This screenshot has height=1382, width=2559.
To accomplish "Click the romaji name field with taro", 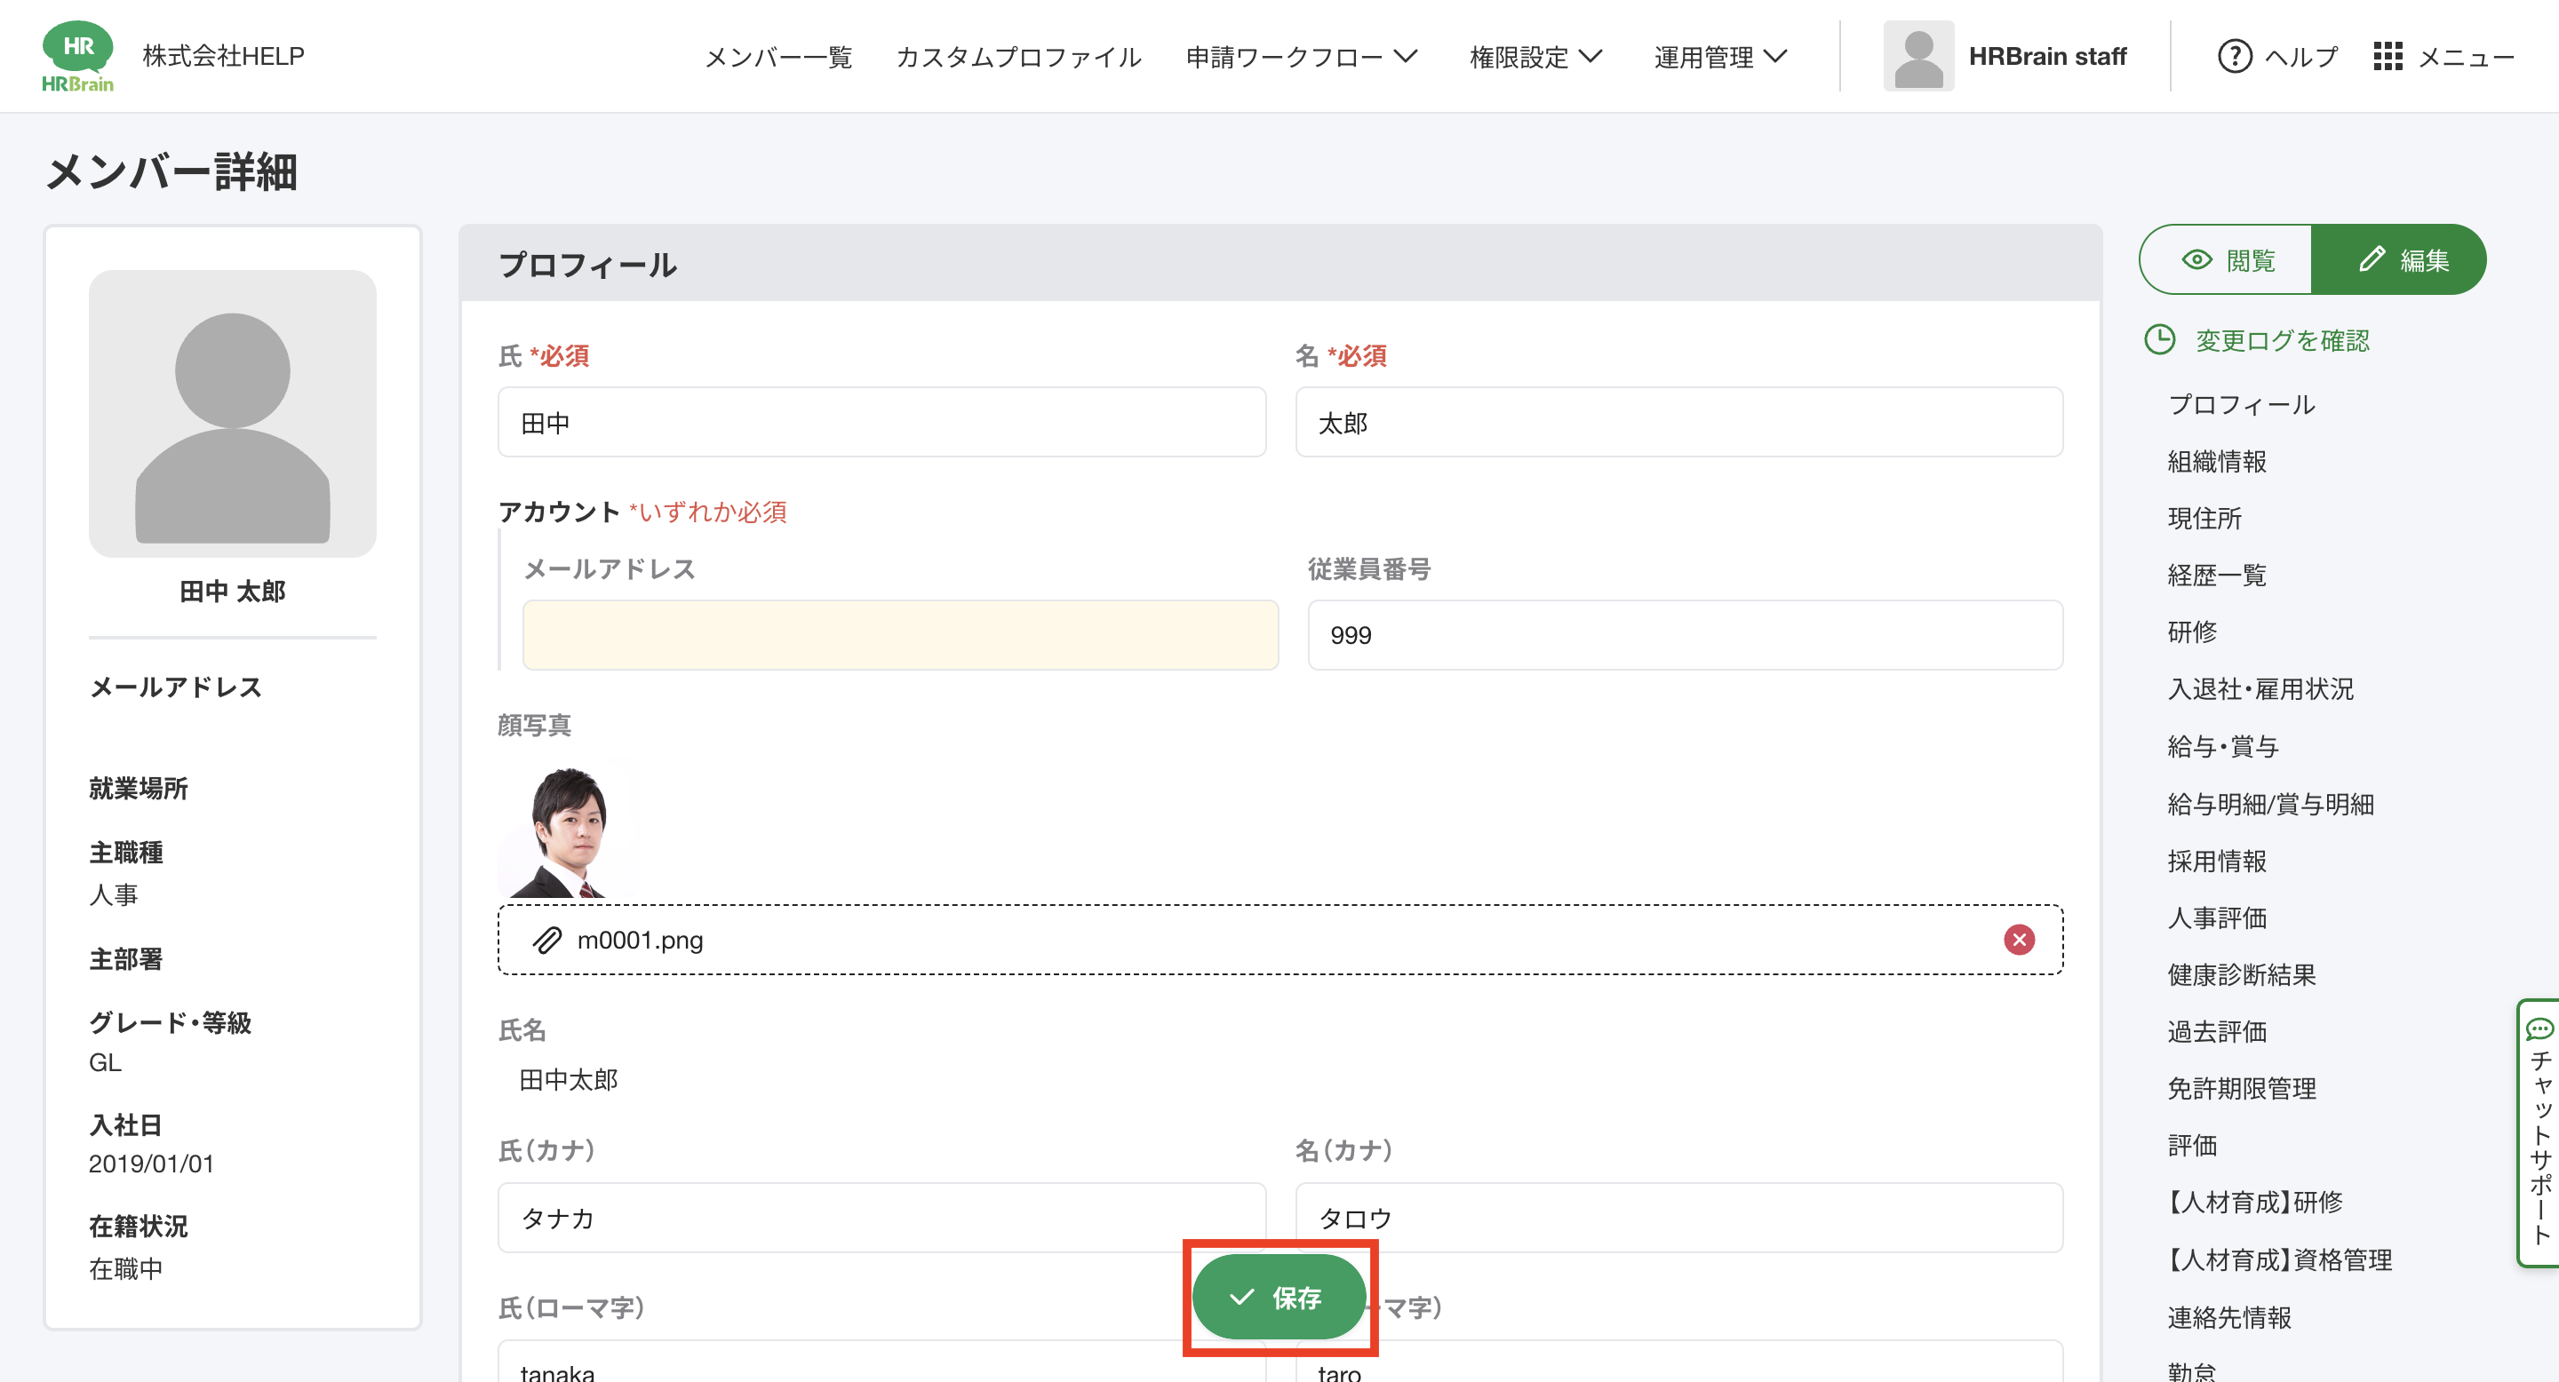I will pyautogui.click(x=1678, y=1362).
